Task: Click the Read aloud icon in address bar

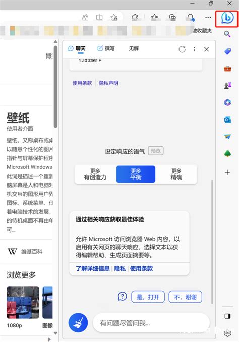Action: pos(85,17)
